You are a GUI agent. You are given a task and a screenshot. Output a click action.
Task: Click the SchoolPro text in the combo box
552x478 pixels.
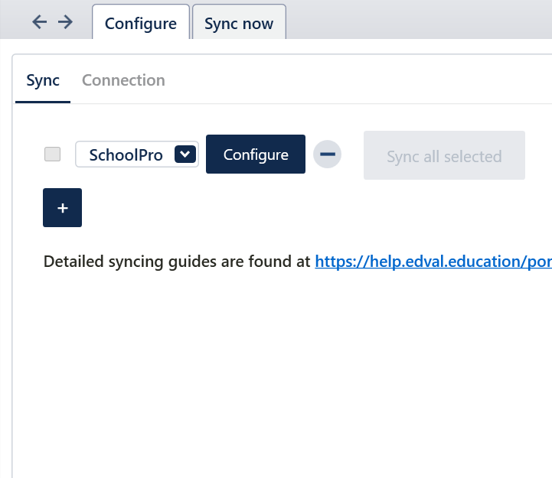point(126,154)
